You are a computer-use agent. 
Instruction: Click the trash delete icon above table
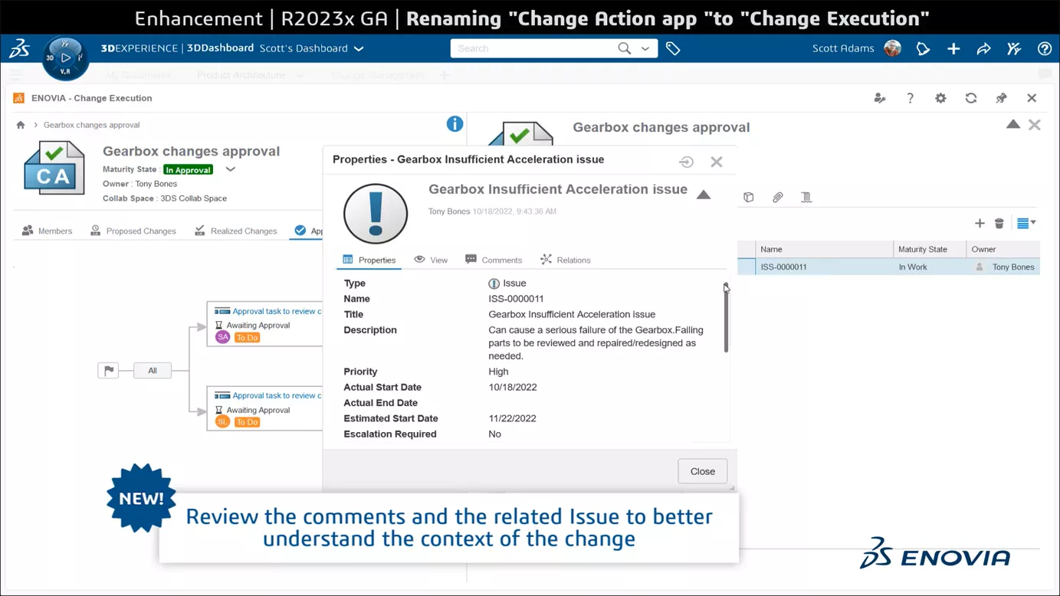tap(999, 223)
